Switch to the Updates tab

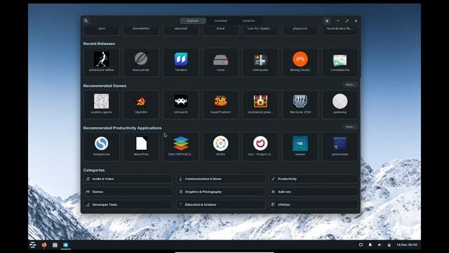[x=248, y=20]
